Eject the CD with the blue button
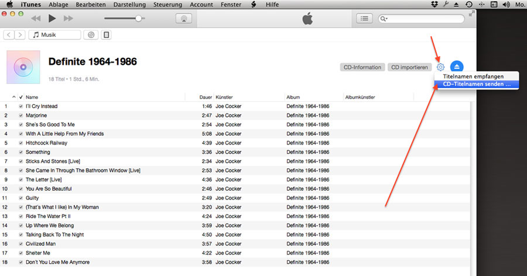 [x=457, y=67]
